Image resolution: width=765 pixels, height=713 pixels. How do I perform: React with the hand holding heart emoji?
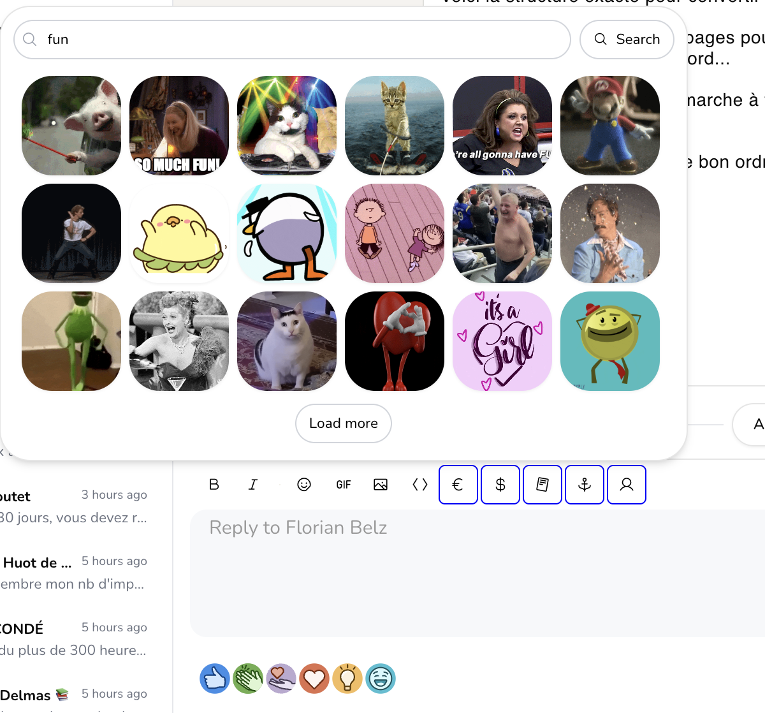pyautogui.click(x=281, y=679)
